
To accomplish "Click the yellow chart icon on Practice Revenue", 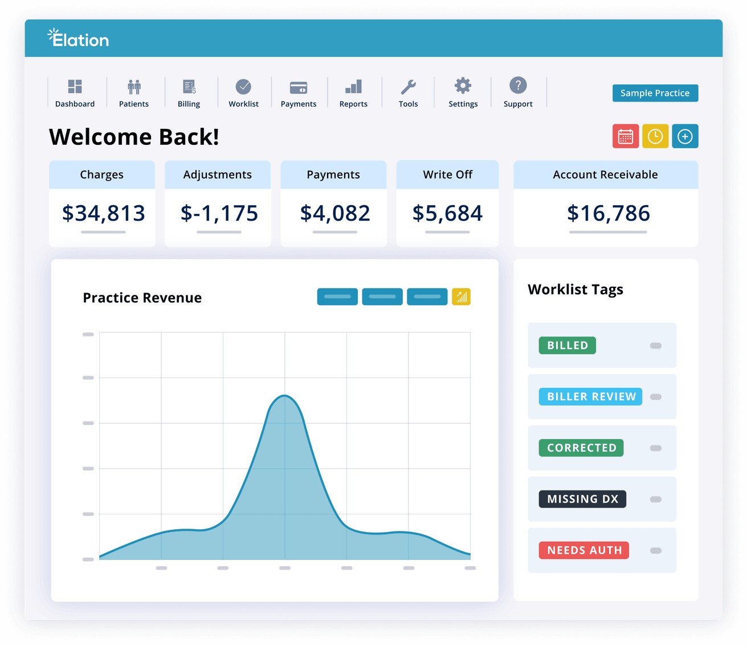I will tap(461, 297).
